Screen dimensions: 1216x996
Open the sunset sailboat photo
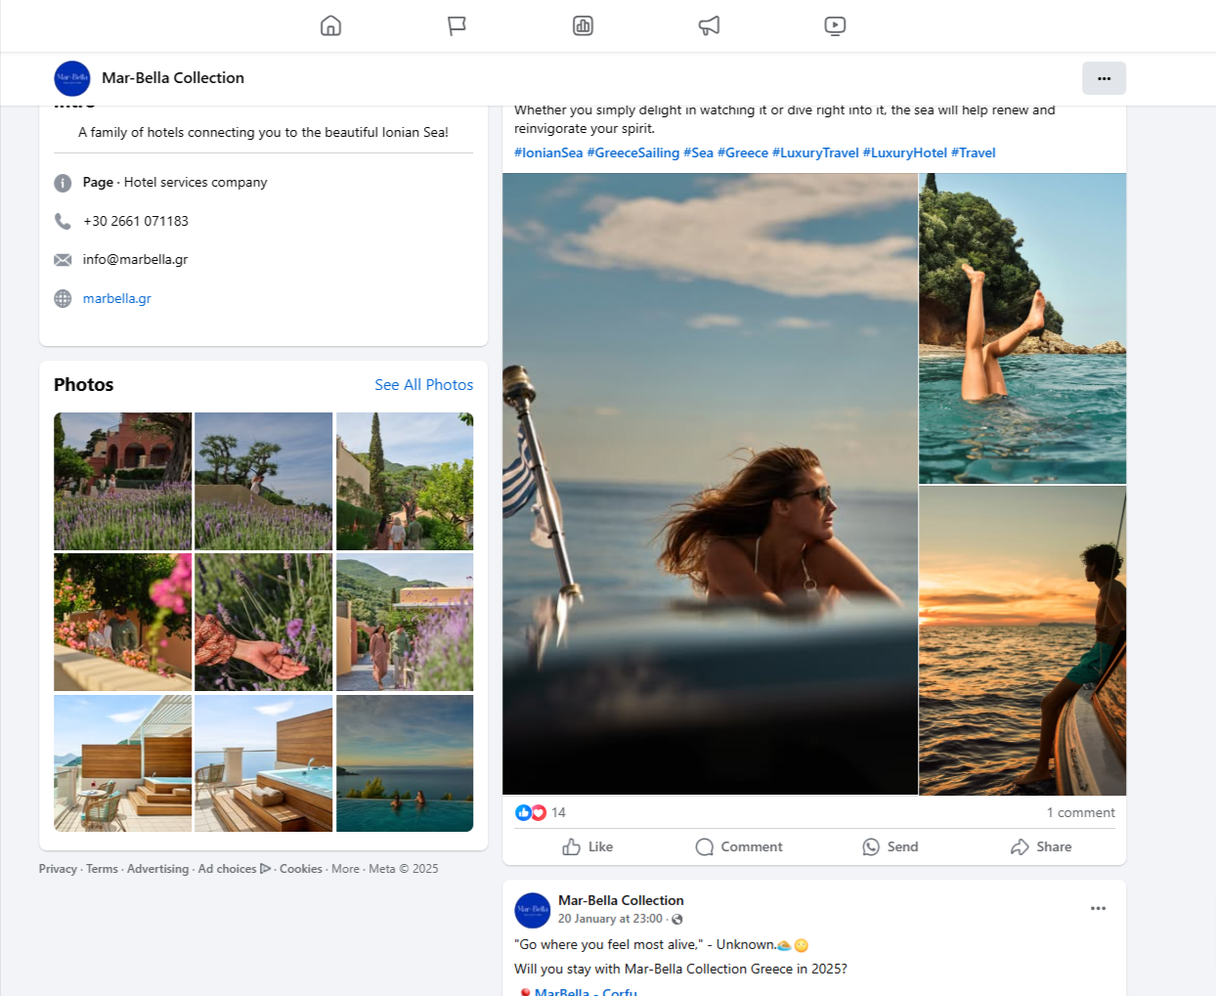pos(1022,640)
